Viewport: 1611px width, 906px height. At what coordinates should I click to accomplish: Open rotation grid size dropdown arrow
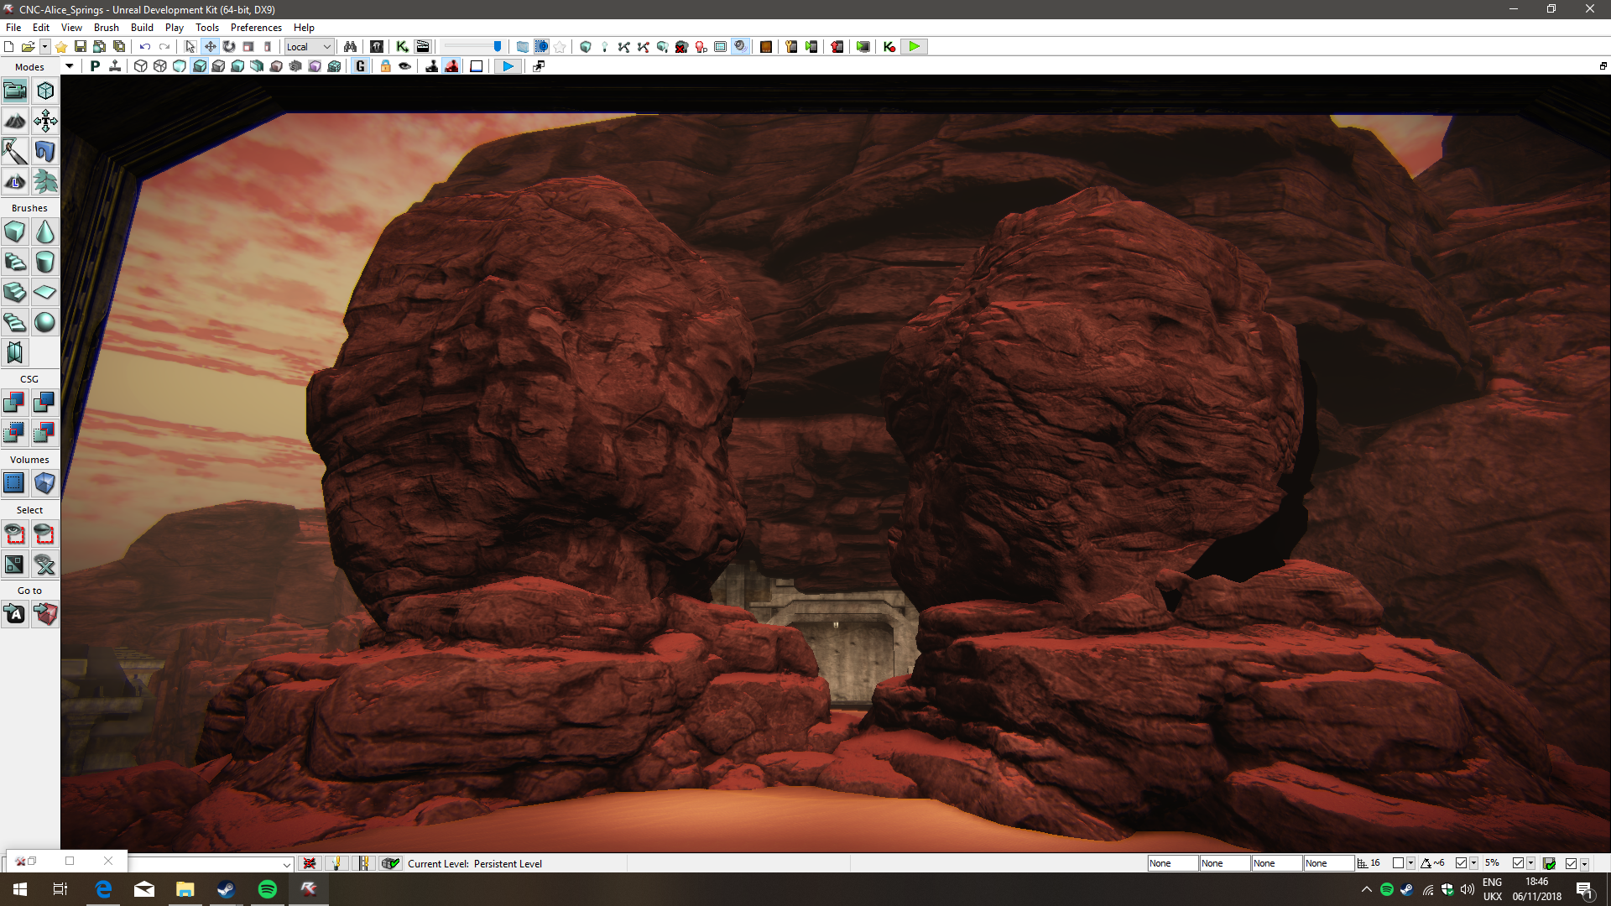click(x=1474, y=863)
